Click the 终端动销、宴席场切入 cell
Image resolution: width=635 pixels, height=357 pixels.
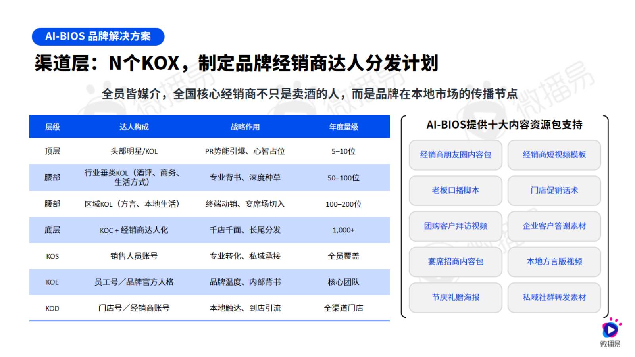[x=245, y=204]
